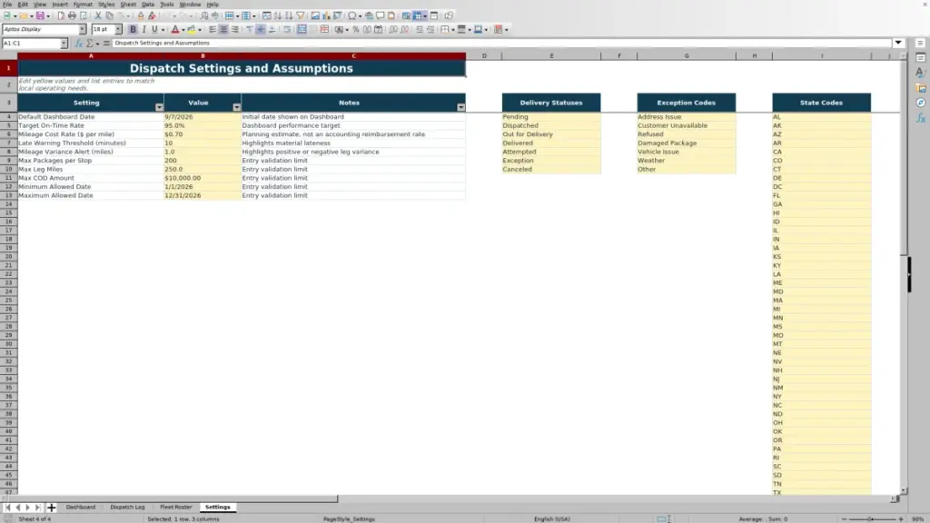Switch to the Dashboard sheet tab
The height and width of the screenshot is (523, 930).
tap(81, 507)
